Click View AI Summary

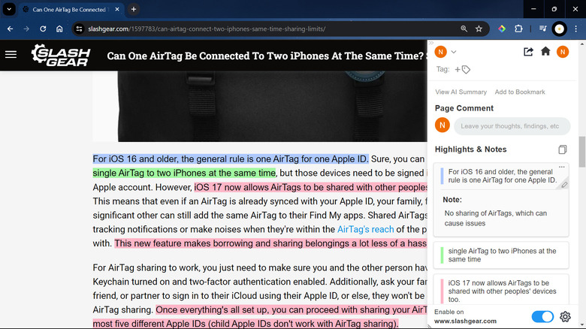coord(461,92)
